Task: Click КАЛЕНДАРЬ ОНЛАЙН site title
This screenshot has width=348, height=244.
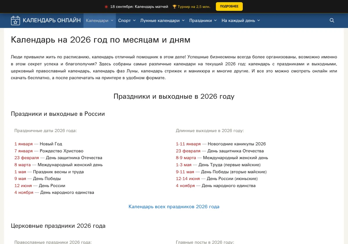Action: point(52,20)
